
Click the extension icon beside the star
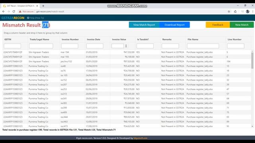tap(235, 12)
